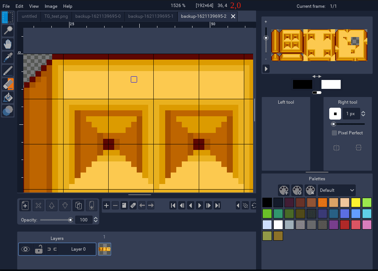
Task: Switch to the untitled tab
Action: (29, 16)
